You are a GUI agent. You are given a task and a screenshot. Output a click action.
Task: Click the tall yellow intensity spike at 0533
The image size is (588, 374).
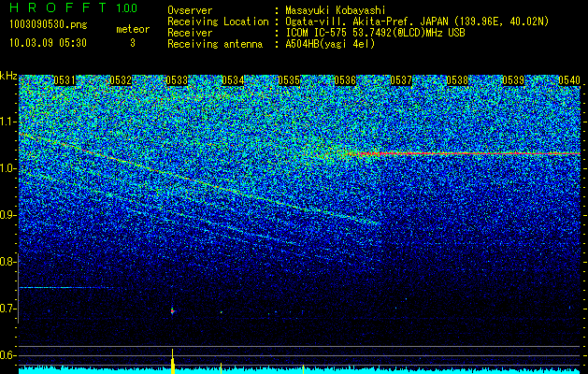pos(173,361)
